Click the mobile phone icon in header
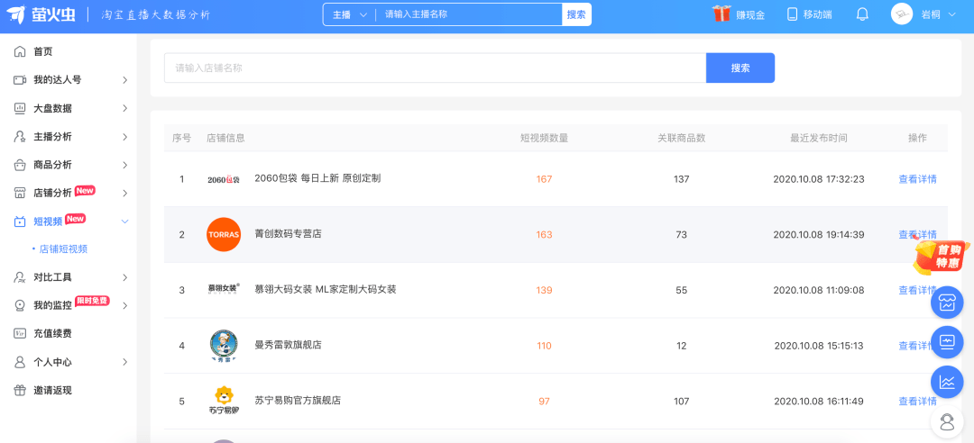Viewport: 974px width, 443px height. [793, 14]
